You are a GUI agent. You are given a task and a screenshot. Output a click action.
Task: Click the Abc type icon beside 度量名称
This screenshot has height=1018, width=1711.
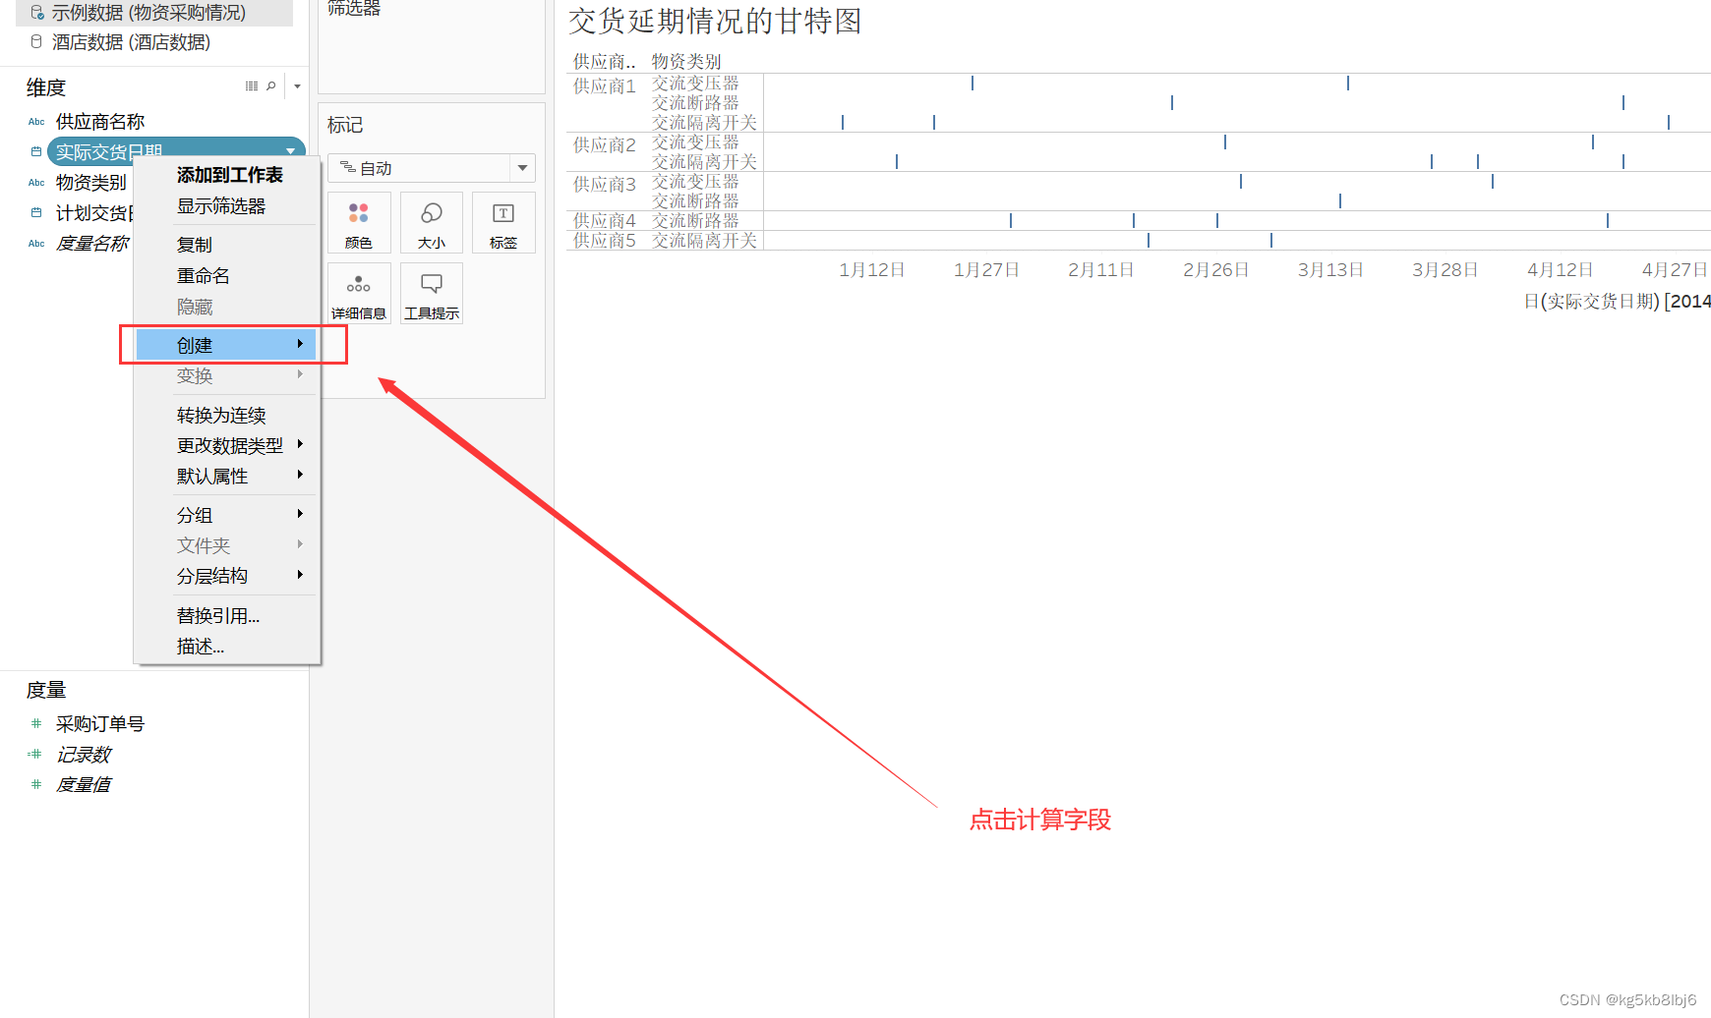pos(36,244)
